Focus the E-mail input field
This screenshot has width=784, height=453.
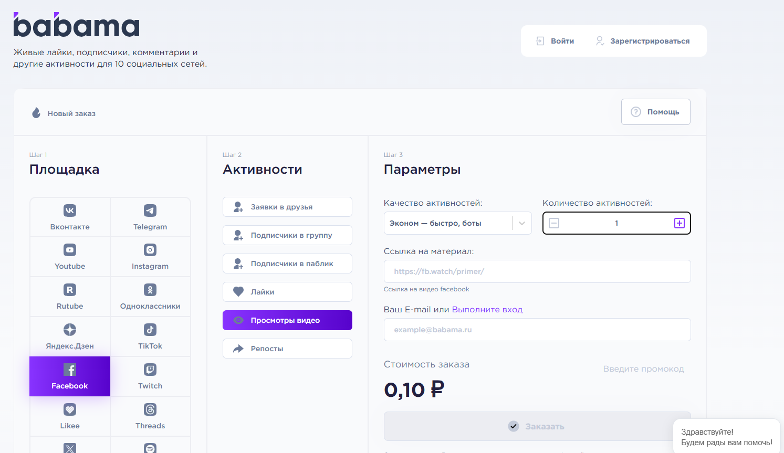tap(537, 330)
